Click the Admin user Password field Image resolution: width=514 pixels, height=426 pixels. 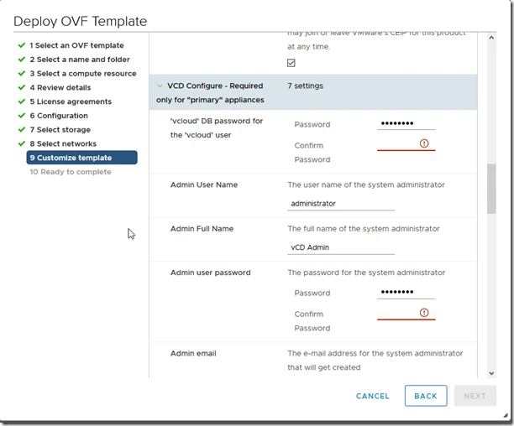406,292
